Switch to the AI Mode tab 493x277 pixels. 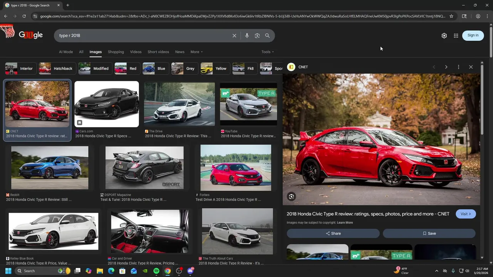(66, 52)
